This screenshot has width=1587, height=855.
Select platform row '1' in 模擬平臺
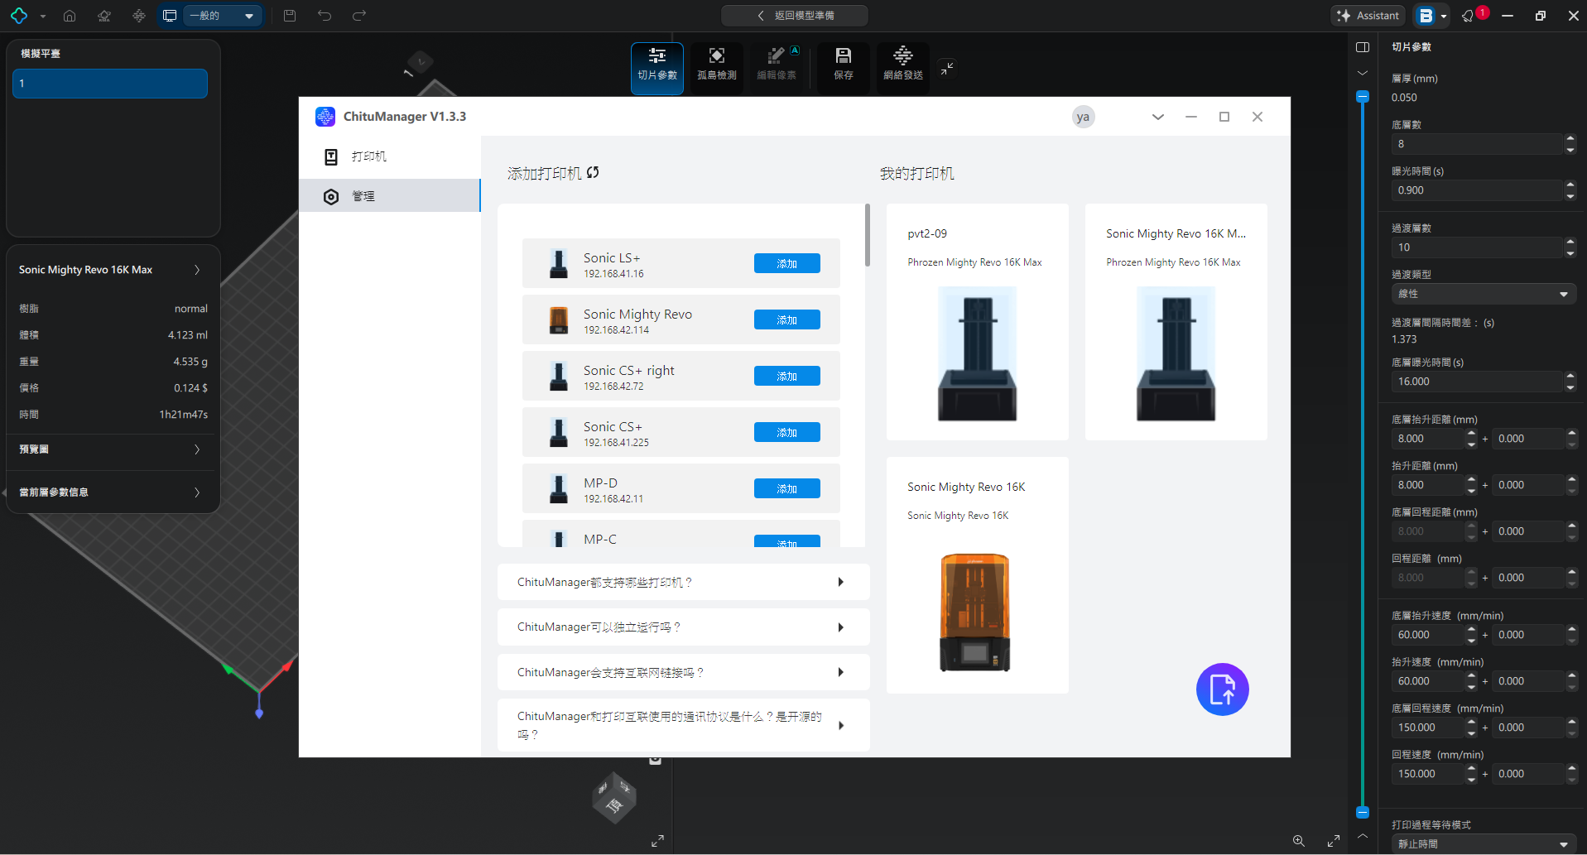point(110,84)
